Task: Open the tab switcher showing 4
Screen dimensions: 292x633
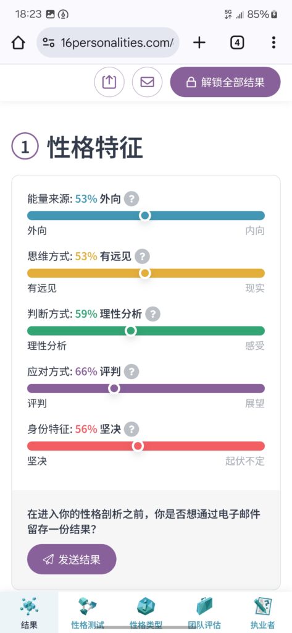Action: pyautogui.click(x=237, y=43)
